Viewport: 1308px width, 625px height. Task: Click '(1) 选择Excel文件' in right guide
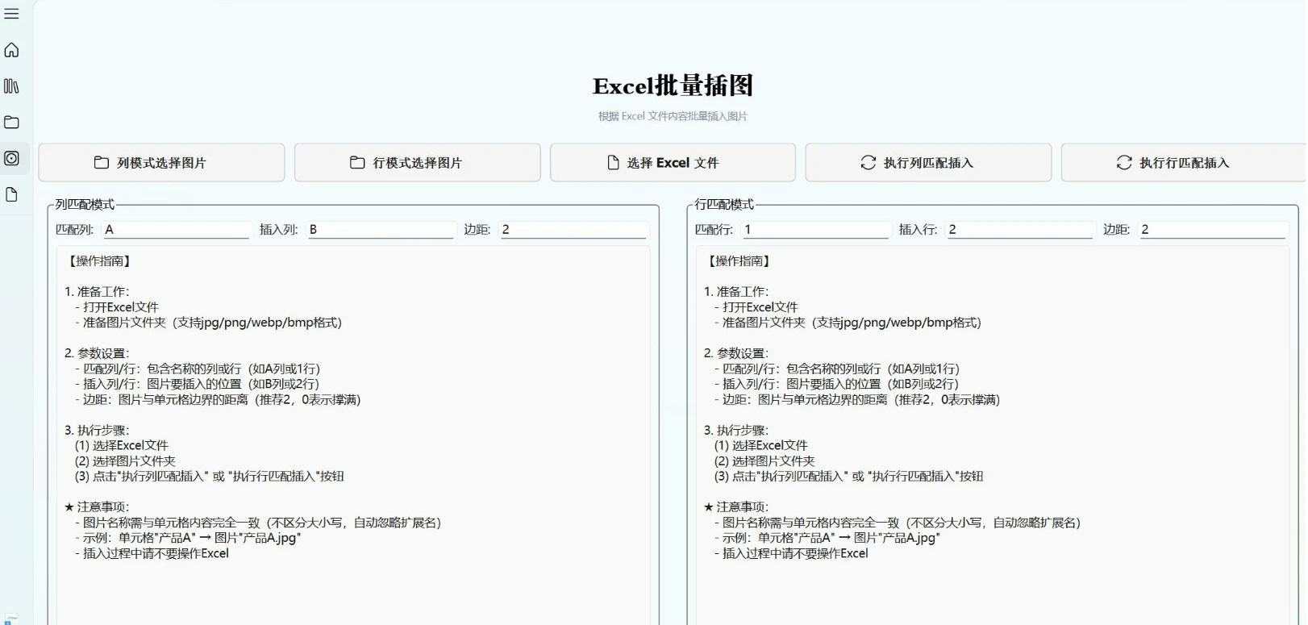click(x=761, y=446)
